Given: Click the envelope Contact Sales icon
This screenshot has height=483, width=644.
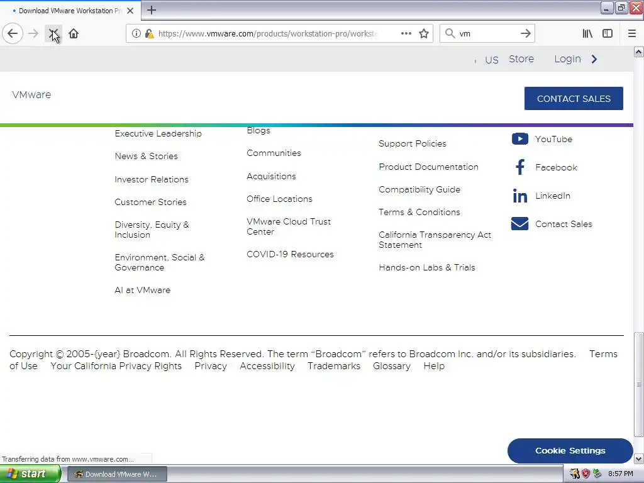Looking at the screenshot, I should tap(520, 224).
